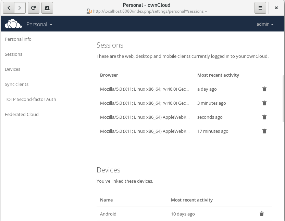Delete the session active 3 minutes ago
This screenshot has height=221, width=285.
click(264, 103)
